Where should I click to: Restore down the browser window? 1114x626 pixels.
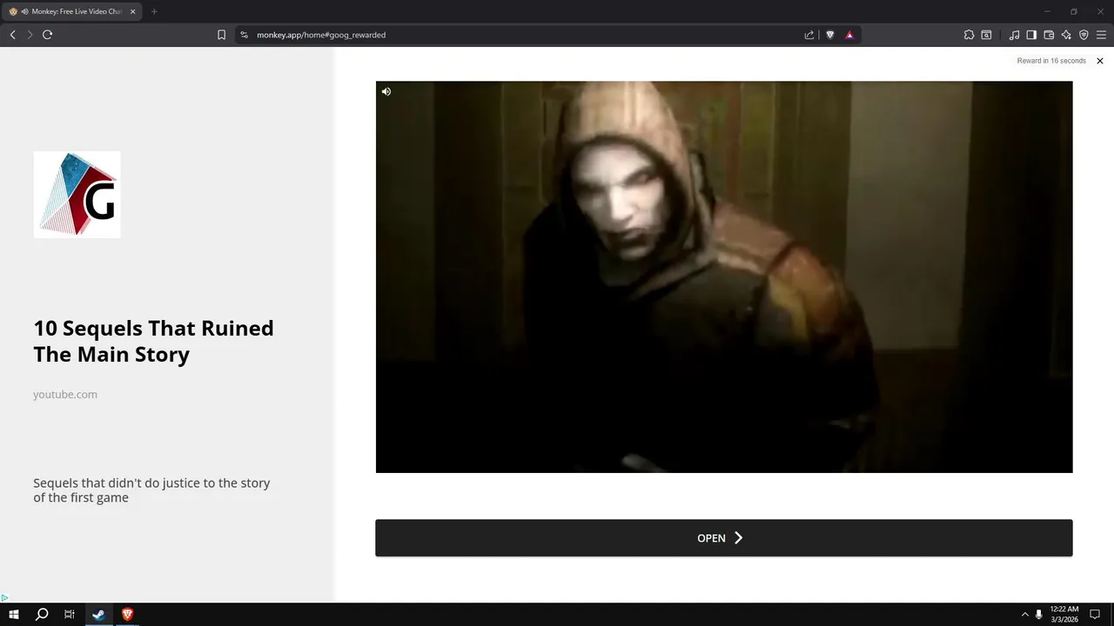pos(1073,11)
